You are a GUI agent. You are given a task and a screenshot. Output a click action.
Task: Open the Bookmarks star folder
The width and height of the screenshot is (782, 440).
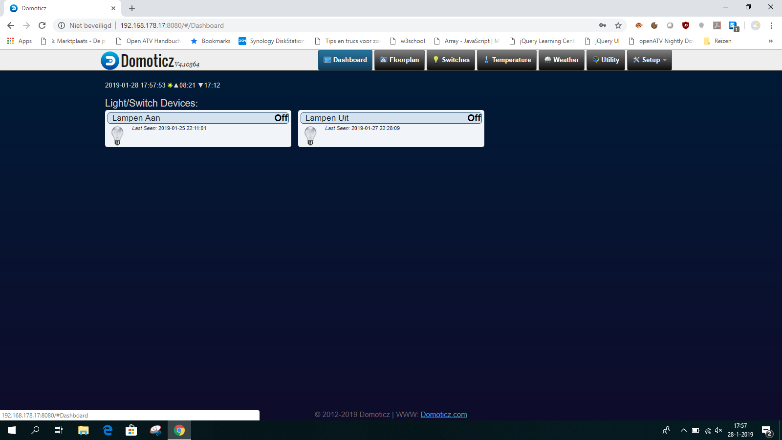(x=210, y=41)
